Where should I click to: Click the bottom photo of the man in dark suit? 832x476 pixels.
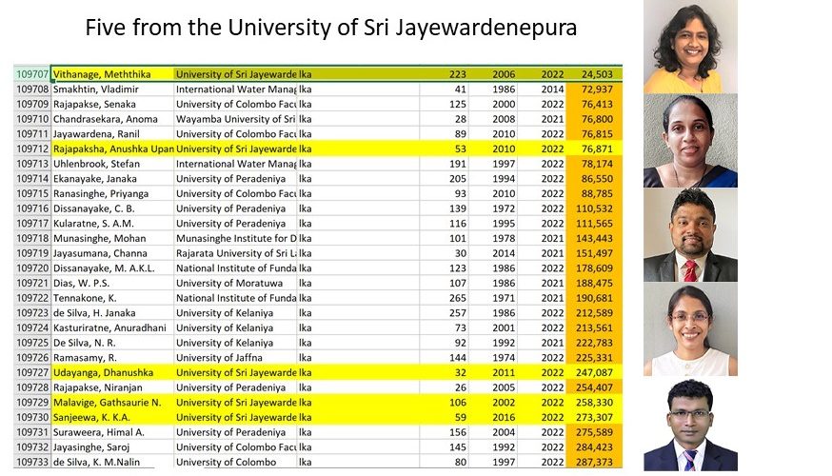(689, 424)
